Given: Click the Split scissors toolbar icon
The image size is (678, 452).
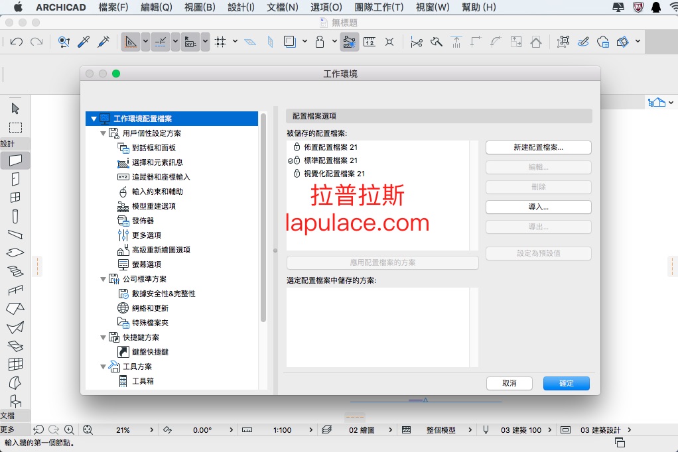Looking at the screenshot, I should [417, 42].
